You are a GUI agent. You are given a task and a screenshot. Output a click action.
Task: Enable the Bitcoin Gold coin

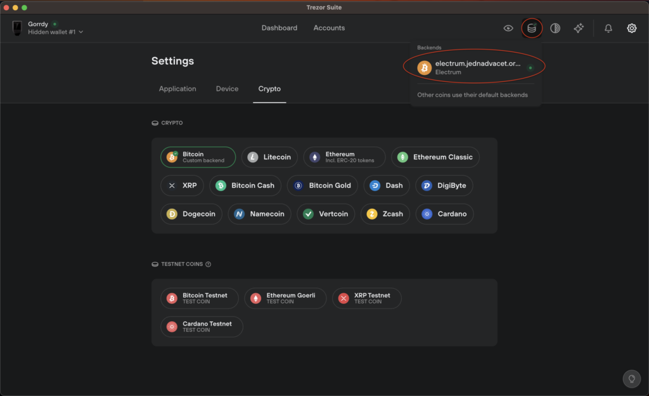322,185
